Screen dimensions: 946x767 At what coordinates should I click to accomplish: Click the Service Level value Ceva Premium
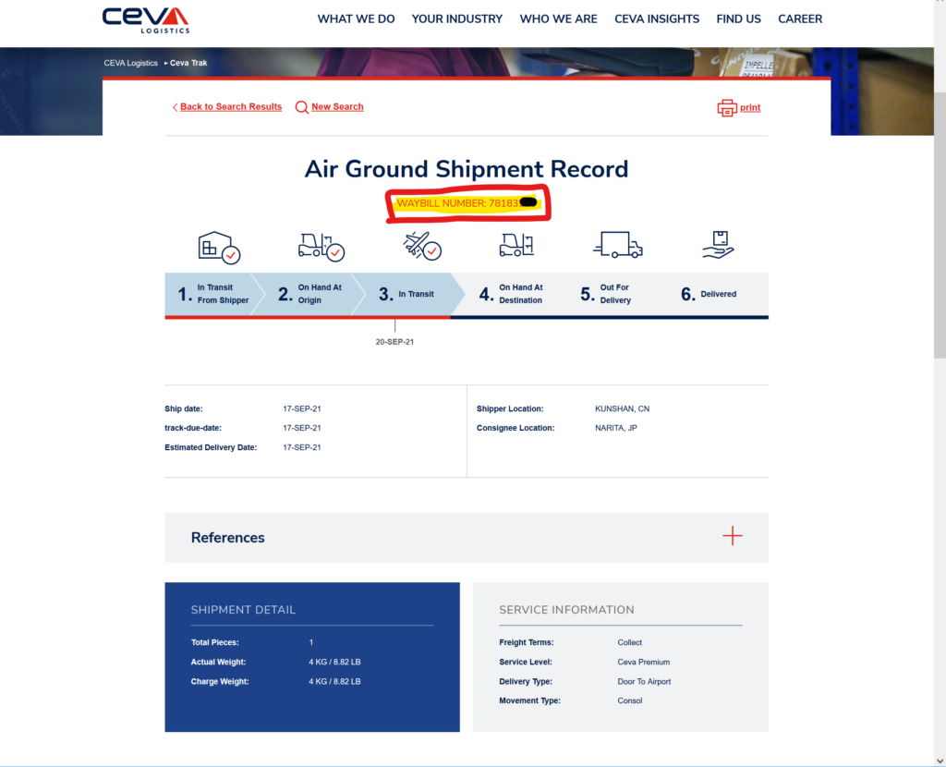[643, 662]
